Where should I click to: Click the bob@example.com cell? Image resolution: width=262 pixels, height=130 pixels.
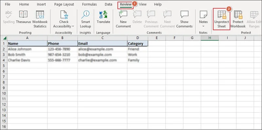(x=103, y=54)
